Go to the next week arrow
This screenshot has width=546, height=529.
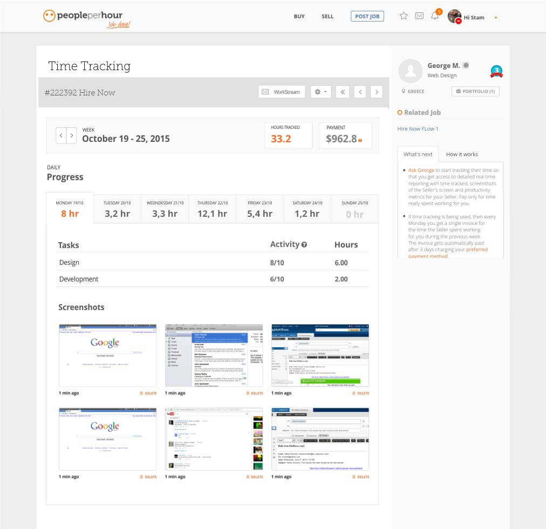coord(72,135)
